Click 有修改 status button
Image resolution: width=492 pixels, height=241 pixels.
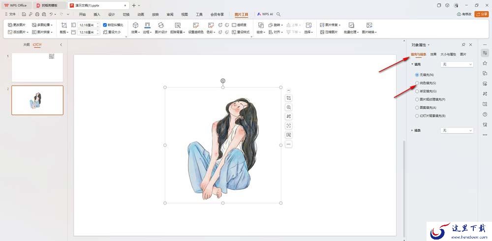464,14
